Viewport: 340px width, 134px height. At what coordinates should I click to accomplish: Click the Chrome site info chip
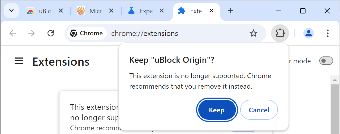[87, 33]
